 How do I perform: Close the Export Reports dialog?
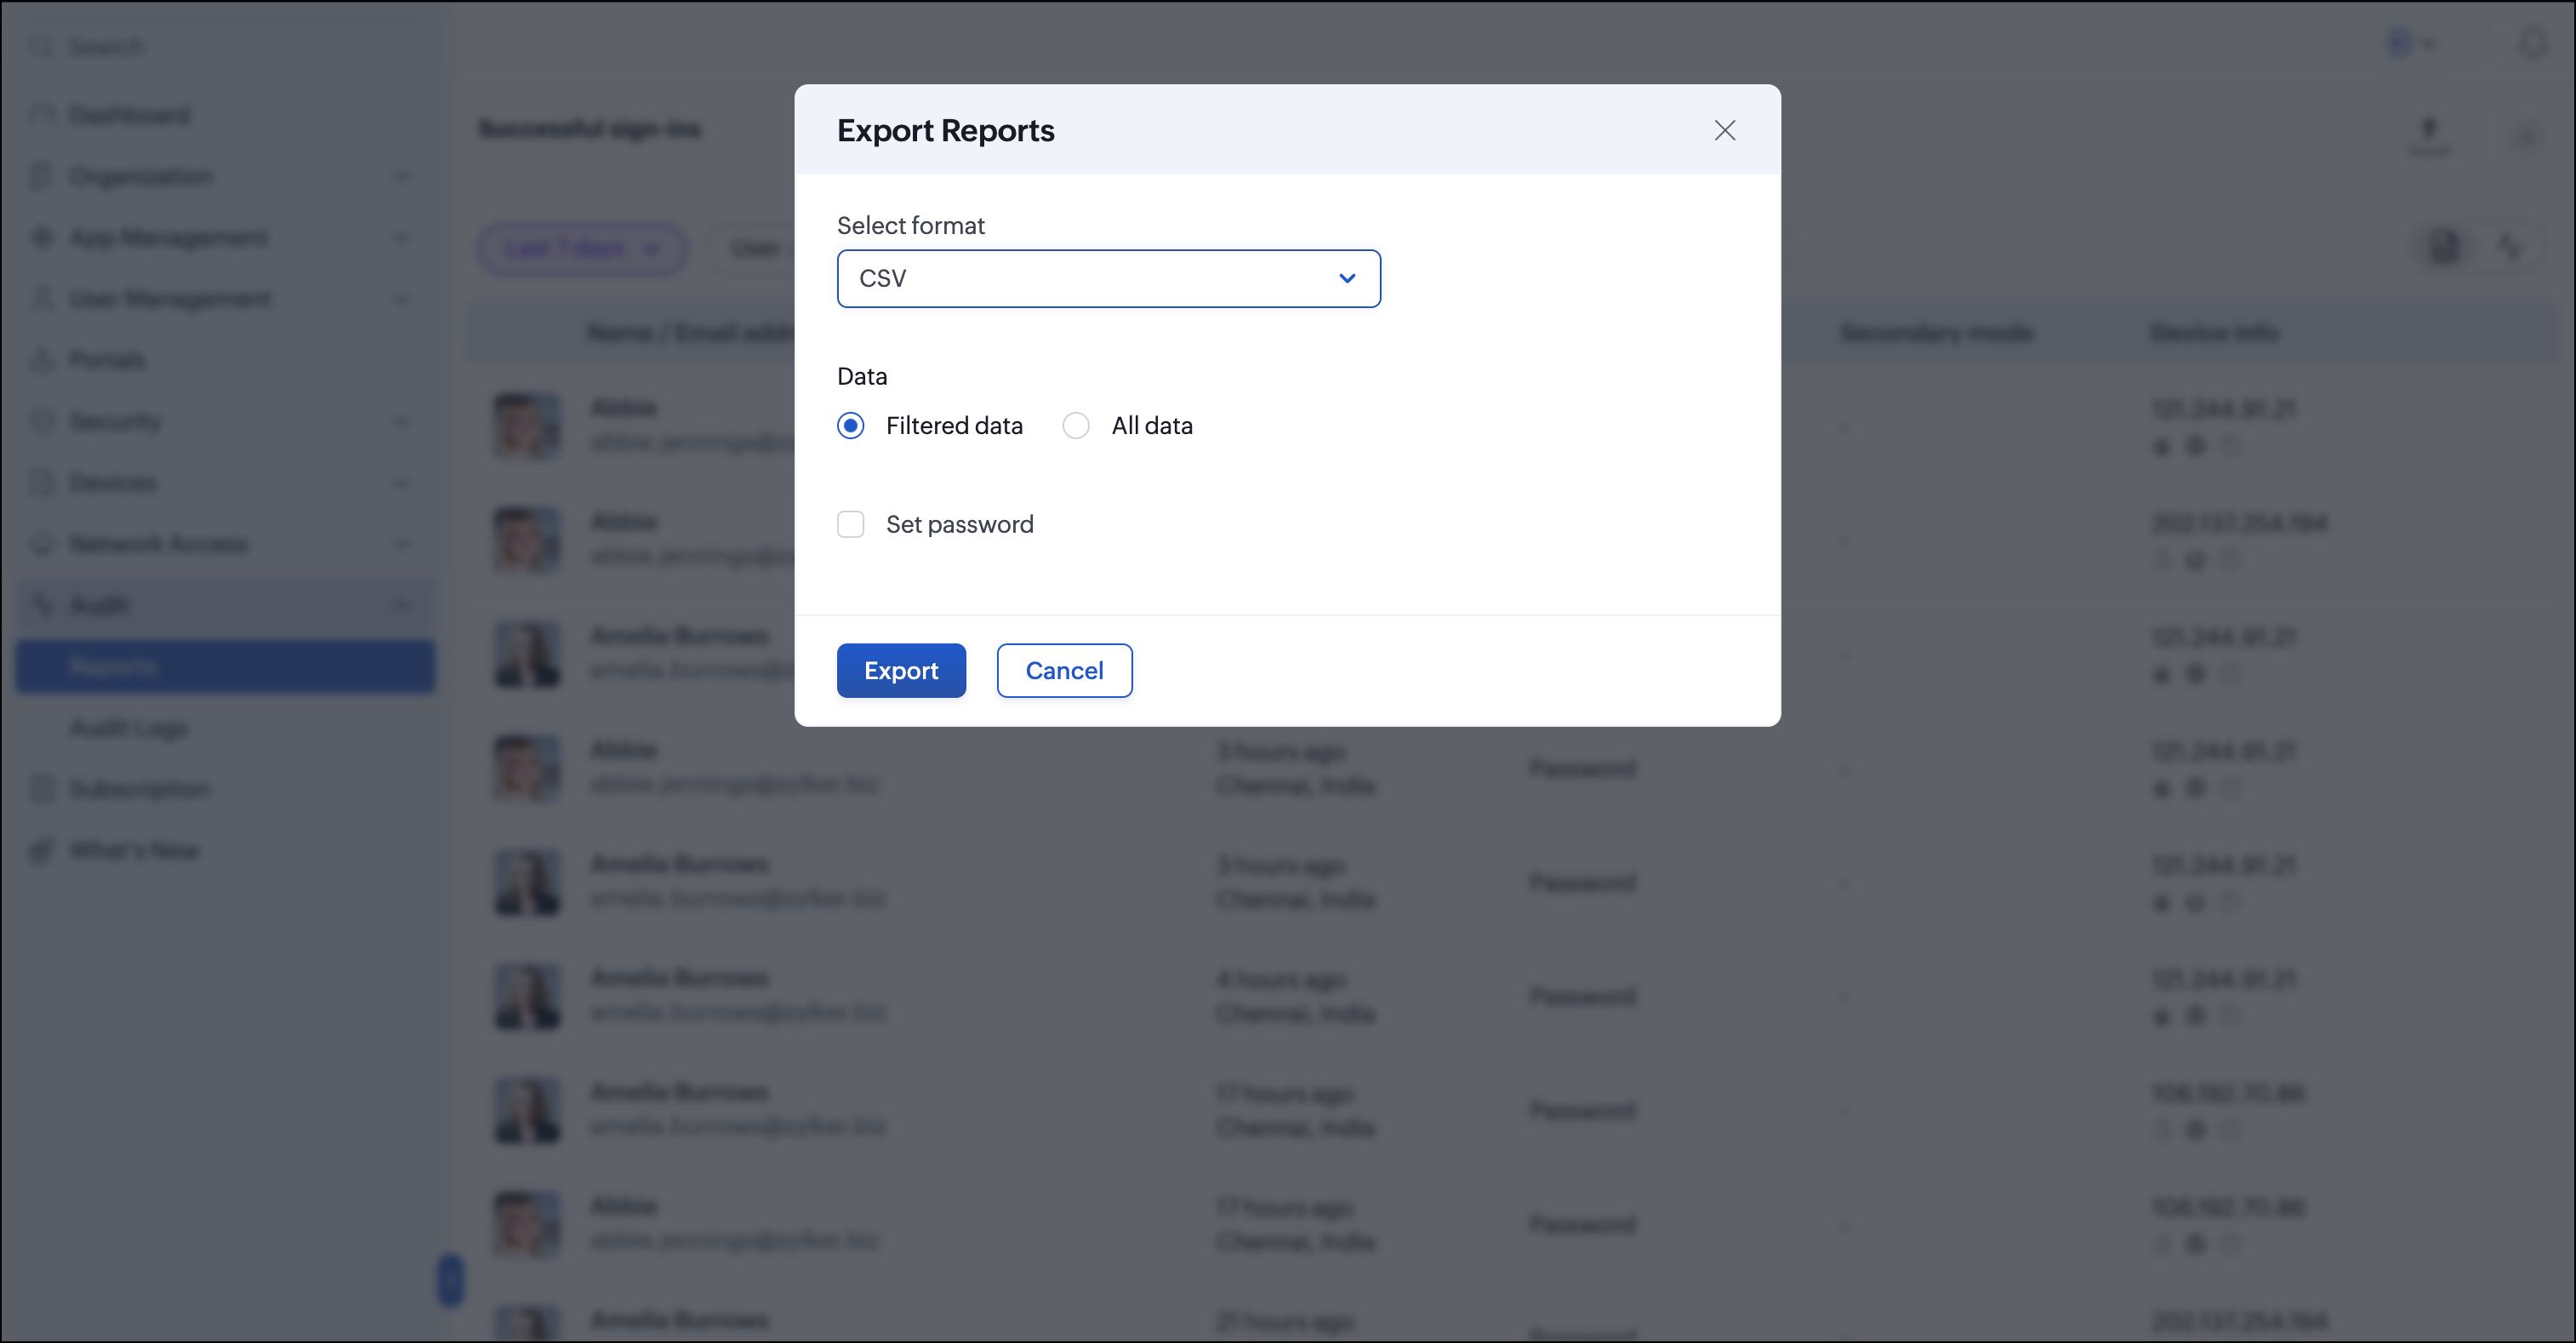pyautogui.click(x=1724, y=130)
